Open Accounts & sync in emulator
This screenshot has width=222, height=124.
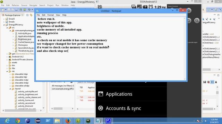coord(131,108)
